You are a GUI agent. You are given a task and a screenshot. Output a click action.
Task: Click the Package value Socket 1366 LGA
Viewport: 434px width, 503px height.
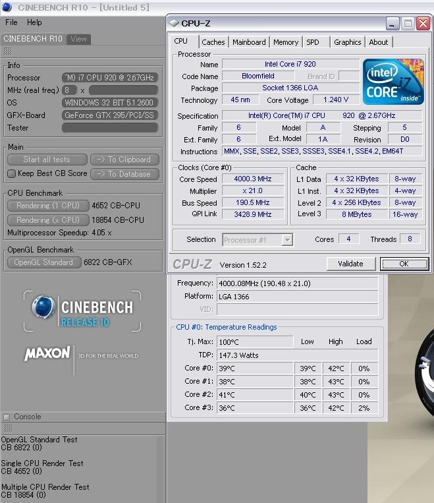(290, 88)
